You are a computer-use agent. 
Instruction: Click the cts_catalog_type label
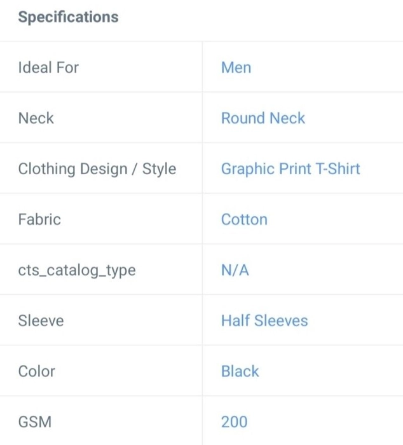[77, 270]
